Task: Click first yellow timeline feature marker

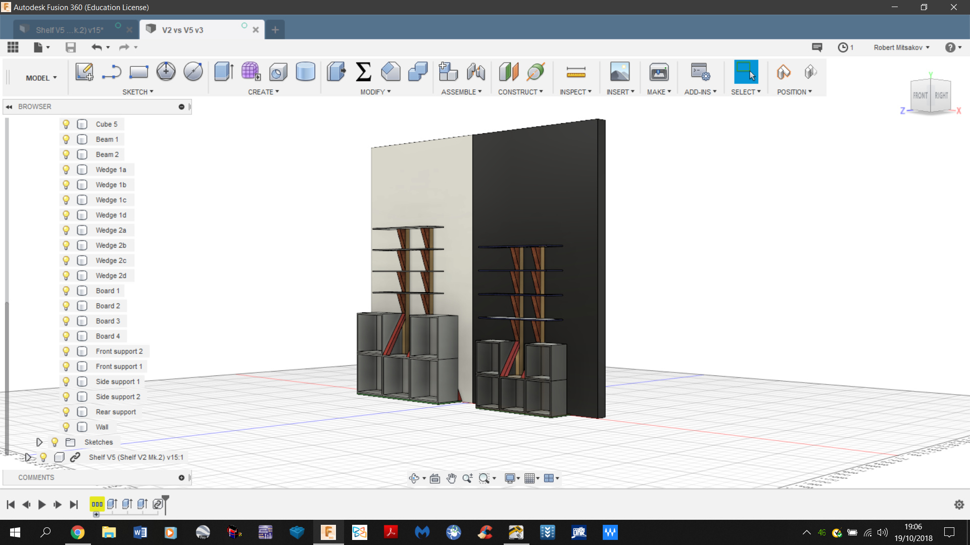Action: point(97,504)
